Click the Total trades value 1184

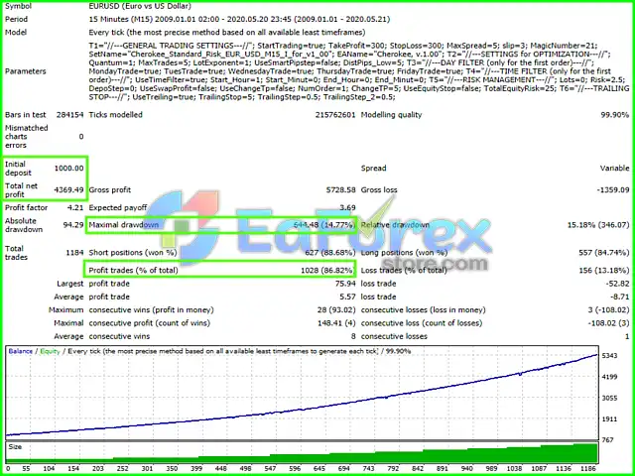74,253
